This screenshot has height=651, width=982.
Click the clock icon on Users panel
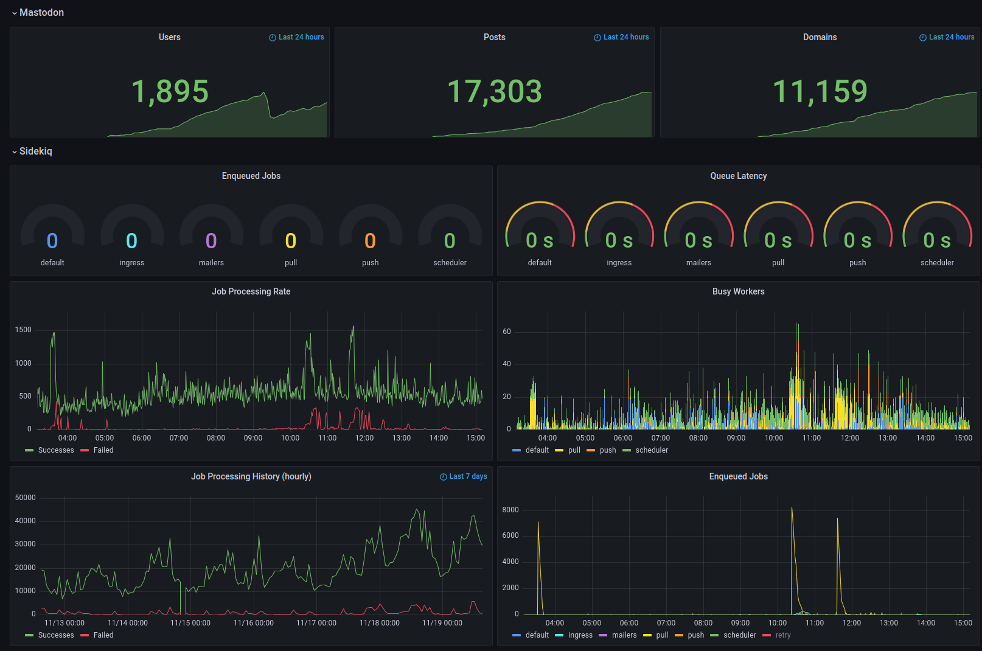pos(273,38)
